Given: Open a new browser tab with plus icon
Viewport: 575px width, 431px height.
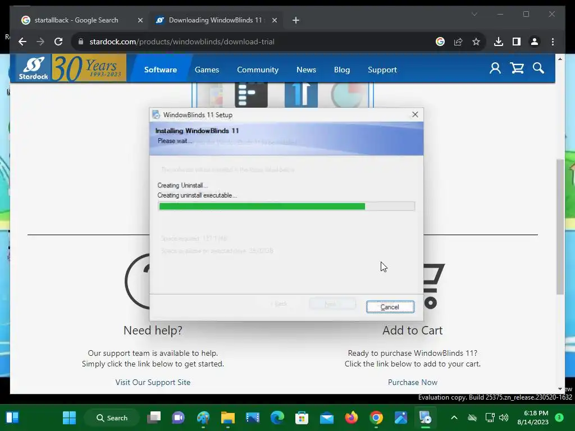Looking at the screenshot, I should [296, 20].
